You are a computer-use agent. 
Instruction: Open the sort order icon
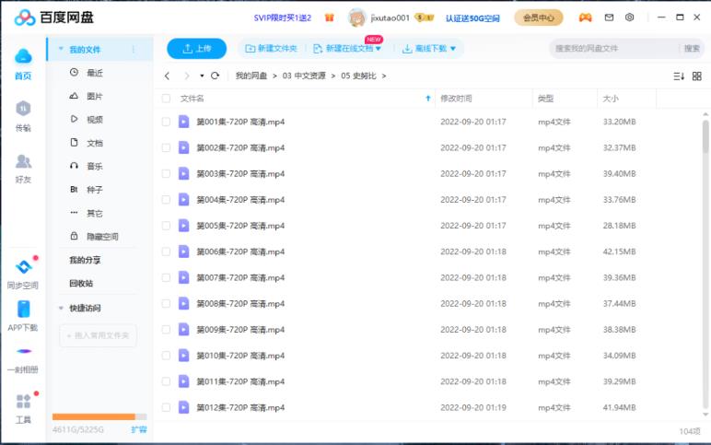click(679, 76)
